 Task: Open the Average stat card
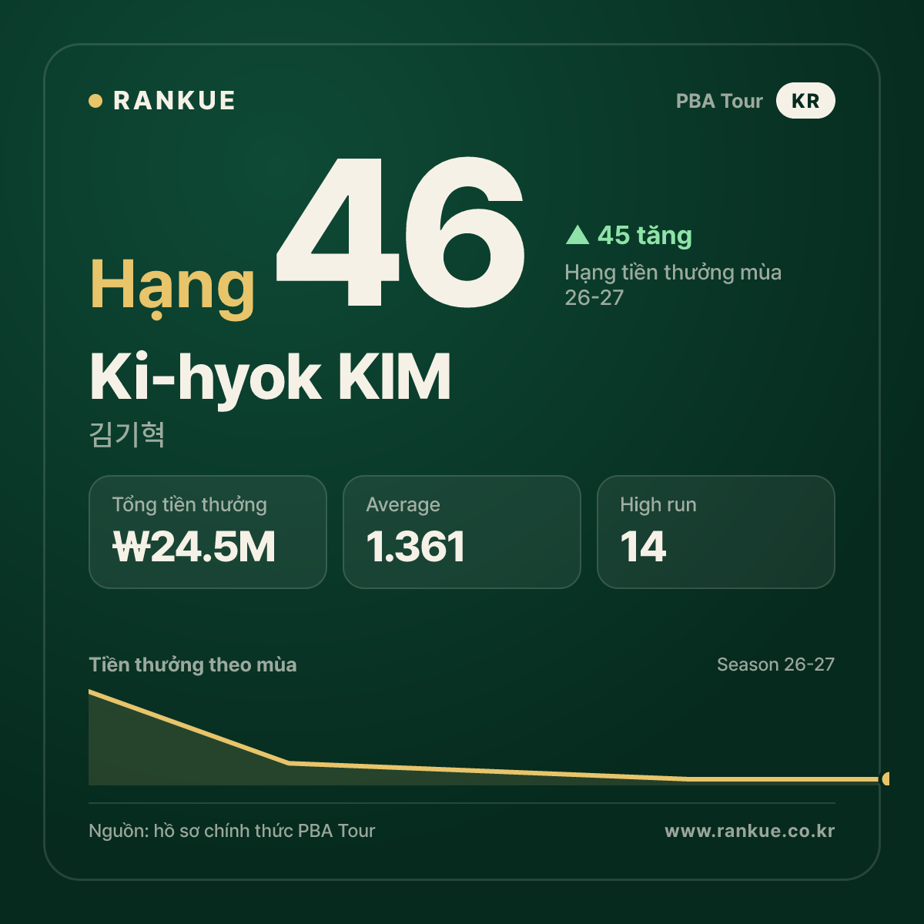click(x=462, y=532)
